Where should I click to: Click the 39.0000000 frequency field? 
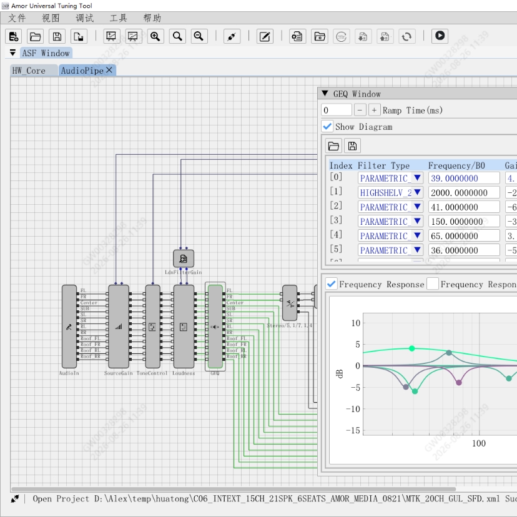click(464, 178)
